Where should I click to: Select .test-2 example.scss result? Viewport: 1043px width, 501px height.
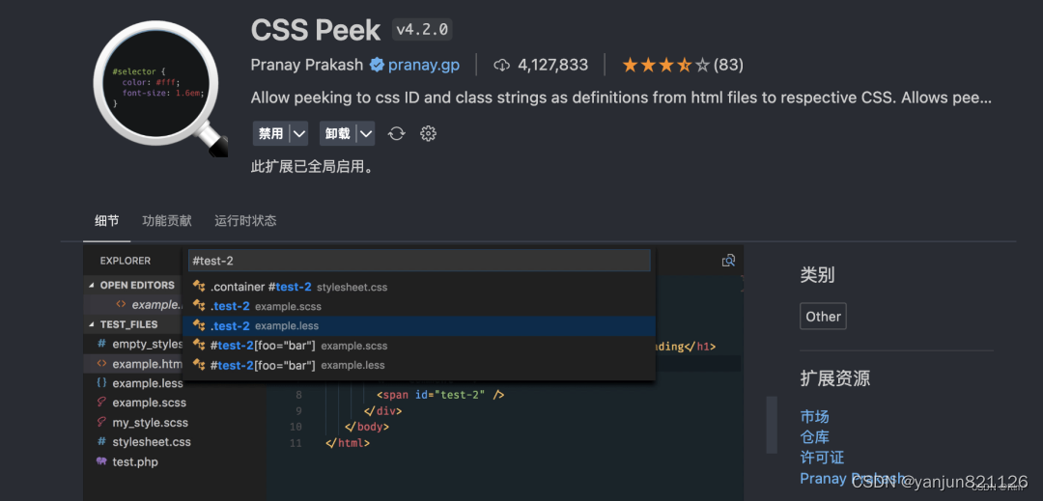419,306
